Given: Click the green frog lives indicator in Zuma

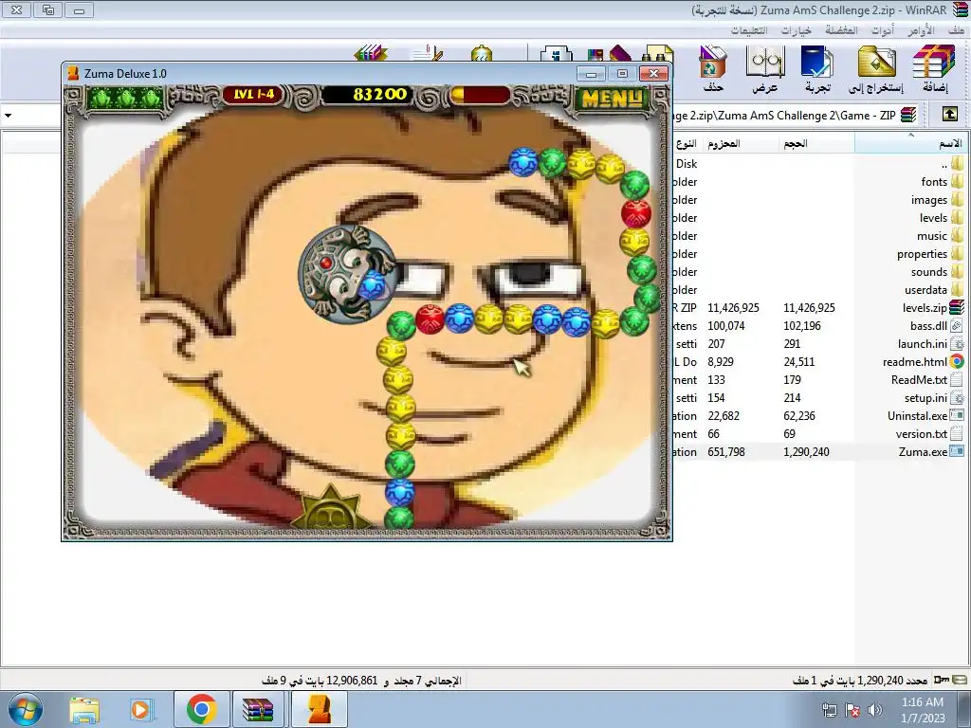Looking at the screenshot, I should click(x=126, y=98).
